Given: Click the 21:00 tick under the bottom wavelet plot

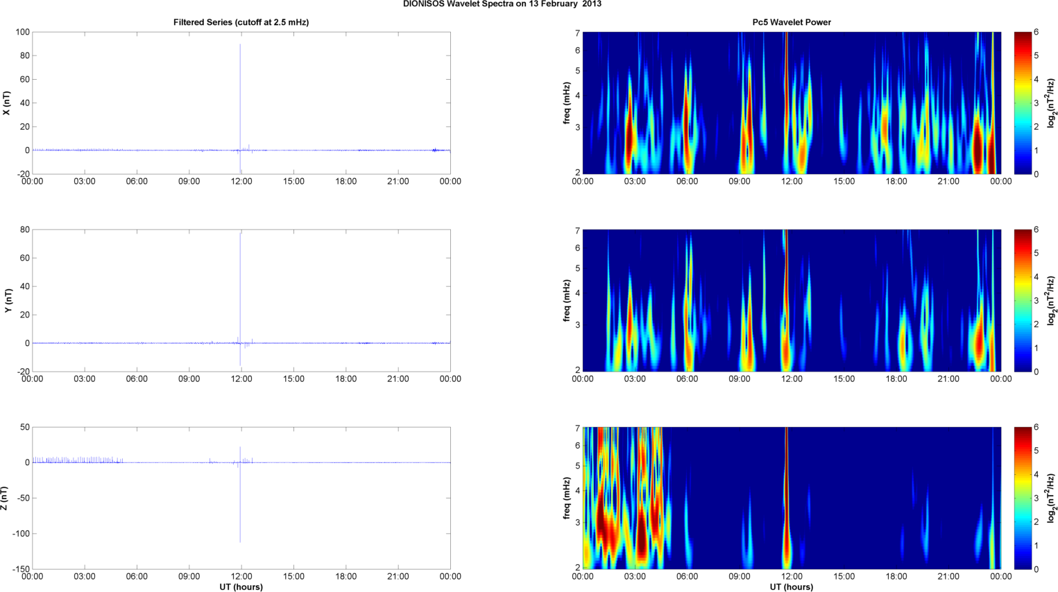Looking at the screenshot, I should click(948, 577).
